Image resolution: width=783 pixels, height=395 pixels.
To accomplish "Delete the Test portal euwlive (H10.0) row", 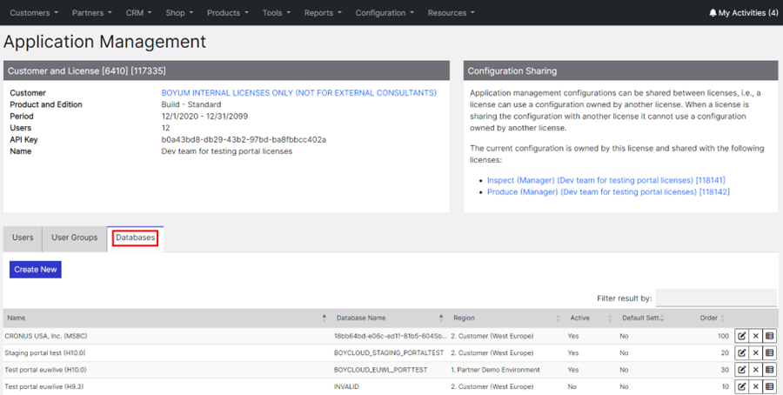I will tap(755, 370).
